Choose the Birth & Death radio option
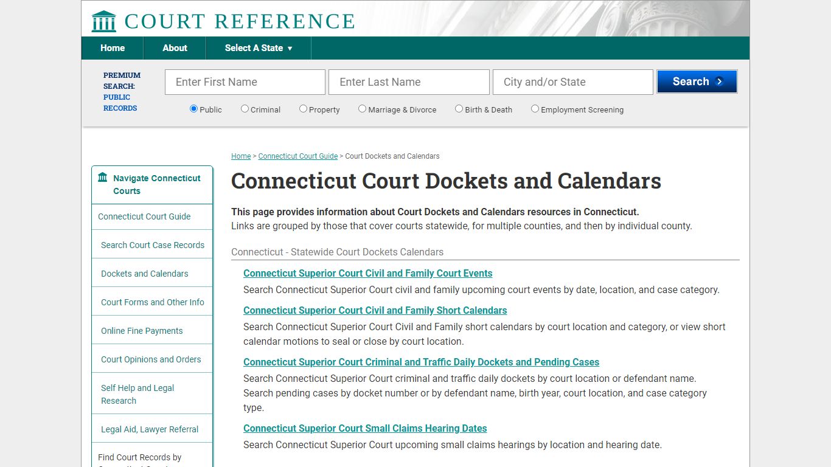This screenshot has height=467, width=831. (x=459, y=109)
